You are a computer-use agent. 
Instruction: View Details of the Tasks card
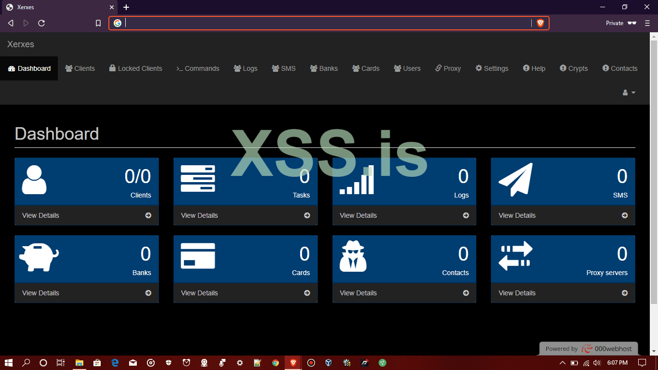pos(246,215)
